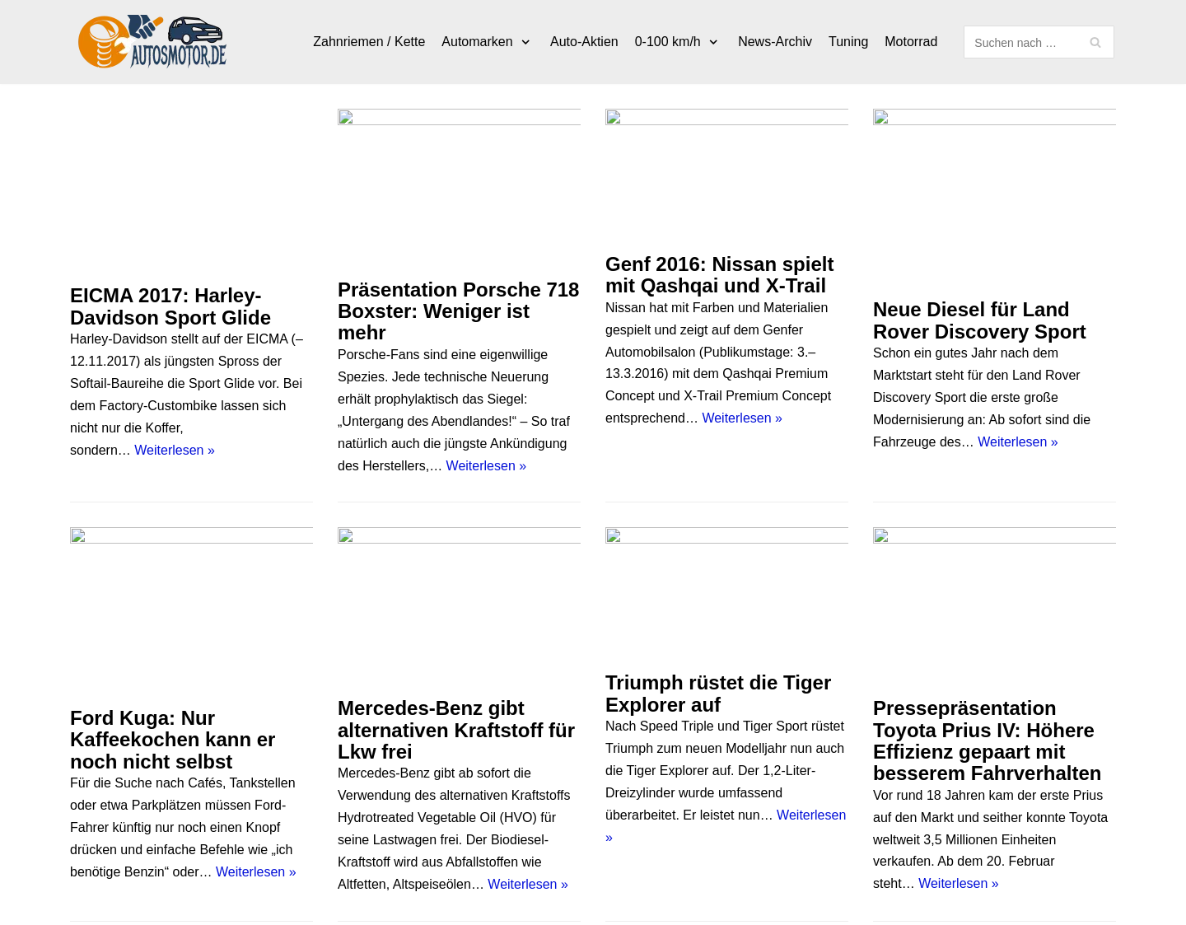Select the Tuning menu item

click(848, 42)
